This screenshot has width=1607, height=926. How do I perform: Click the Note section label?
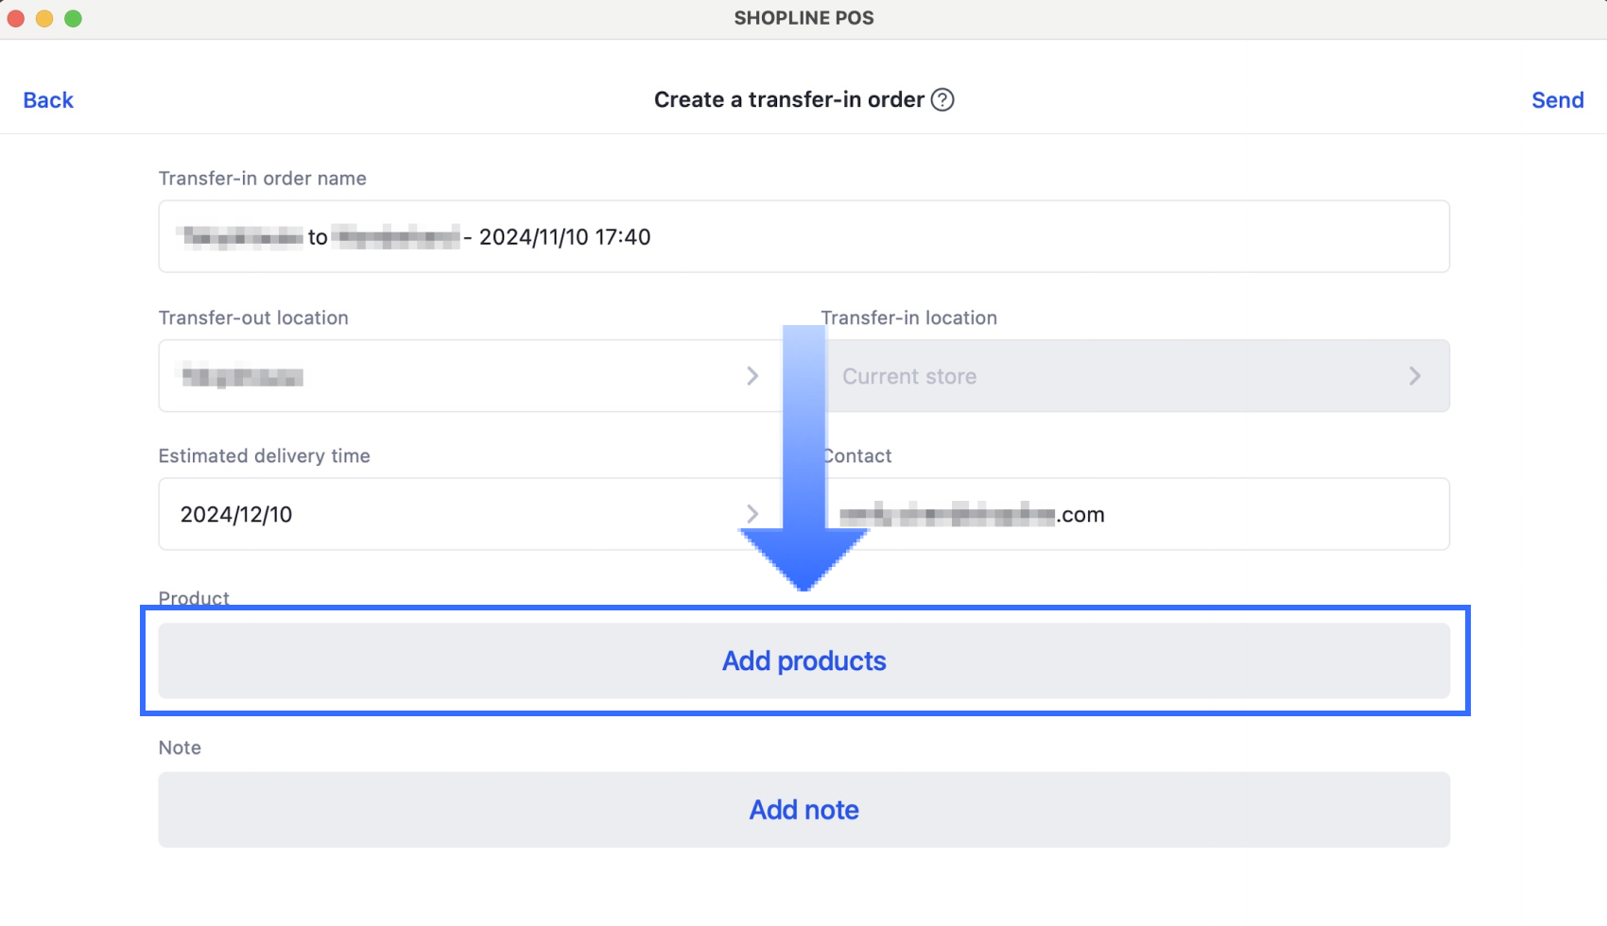pyautogui.click(x=180, y=747)
